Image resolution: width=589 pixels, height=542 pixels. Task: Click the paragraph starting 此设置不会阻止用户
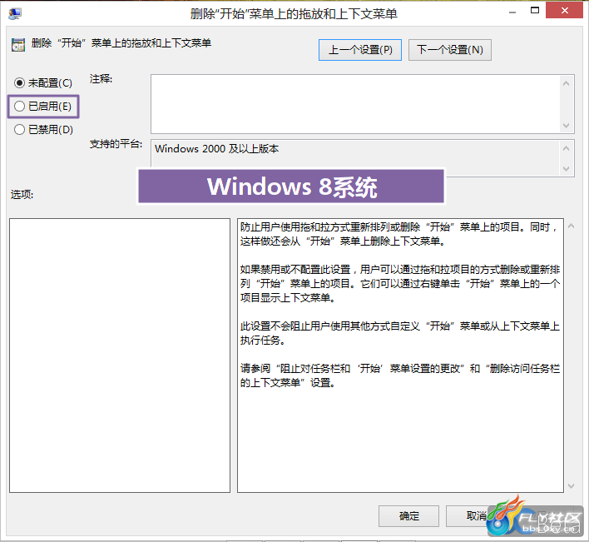[x=400, y=333]
